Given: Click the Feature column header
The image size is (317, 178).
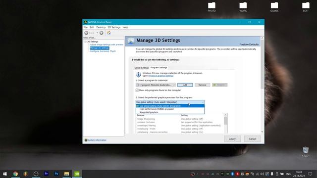Looking at the screenshot, I should pos(141,115).
